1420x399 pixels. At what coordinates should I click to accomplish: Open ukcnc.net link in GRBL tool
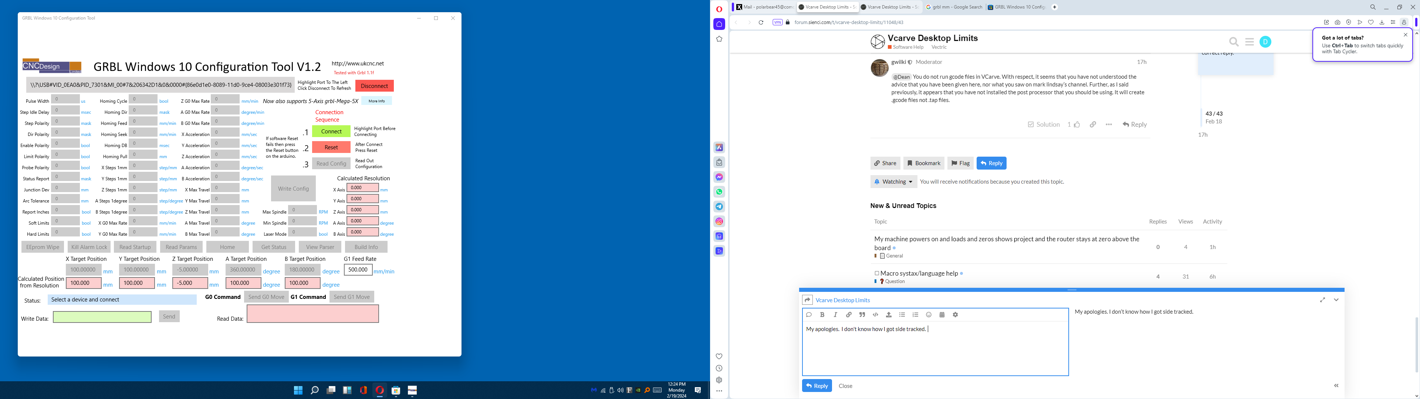[357, 64]
